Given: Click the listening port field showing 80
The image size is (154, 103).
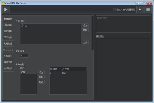Looking at the screenshot, I should pyautogui.click(x=24, y=56).
